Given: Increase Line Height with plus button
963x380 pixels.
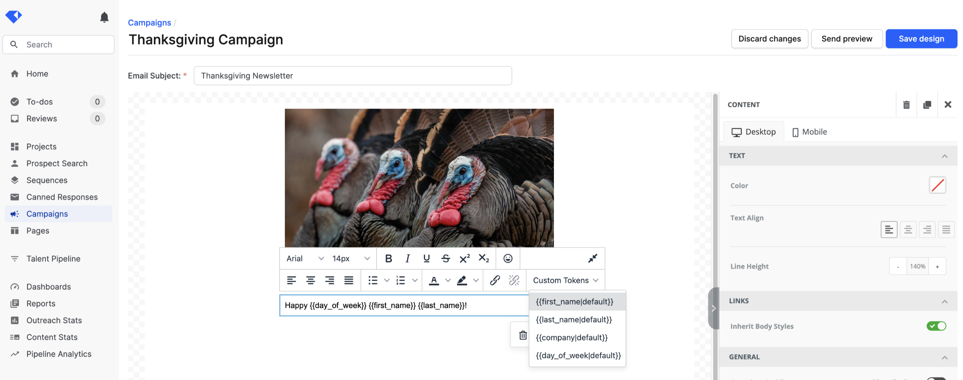Looking at the screenshot, I should coord(937,266).
